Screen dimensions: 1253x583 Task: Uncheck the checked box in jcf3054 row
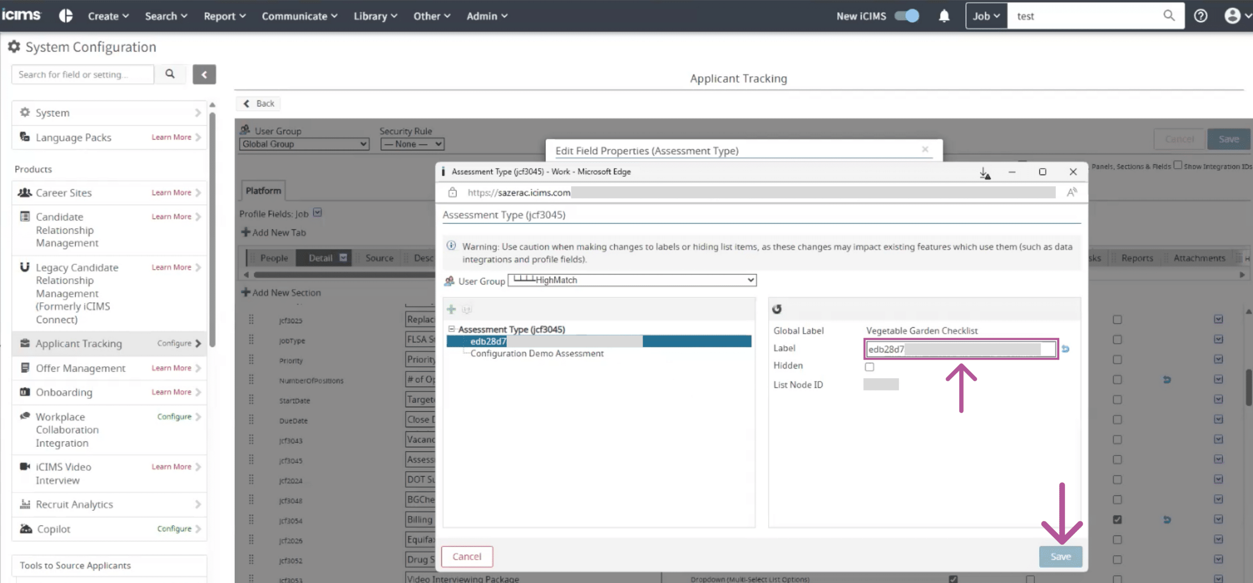click(1117, 519)
